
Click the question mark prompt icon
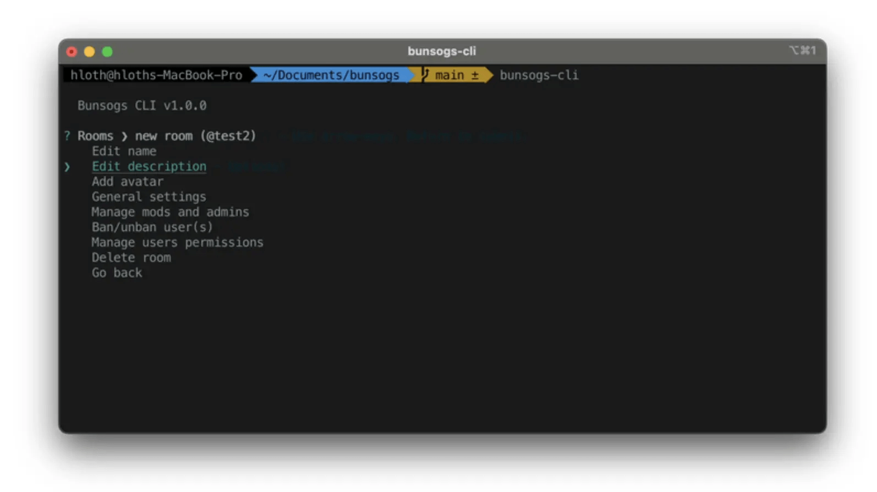[x=67, y=136]
